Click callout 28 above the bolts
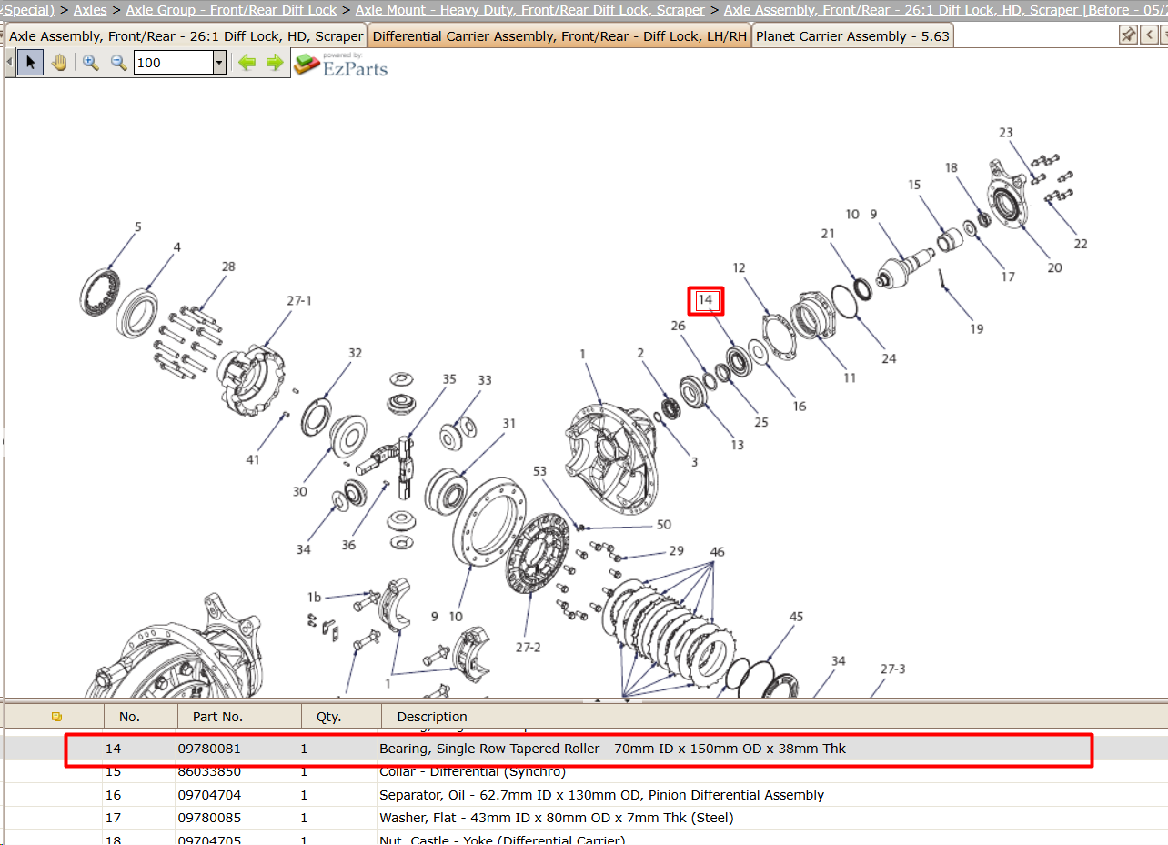 click(228, 267)
